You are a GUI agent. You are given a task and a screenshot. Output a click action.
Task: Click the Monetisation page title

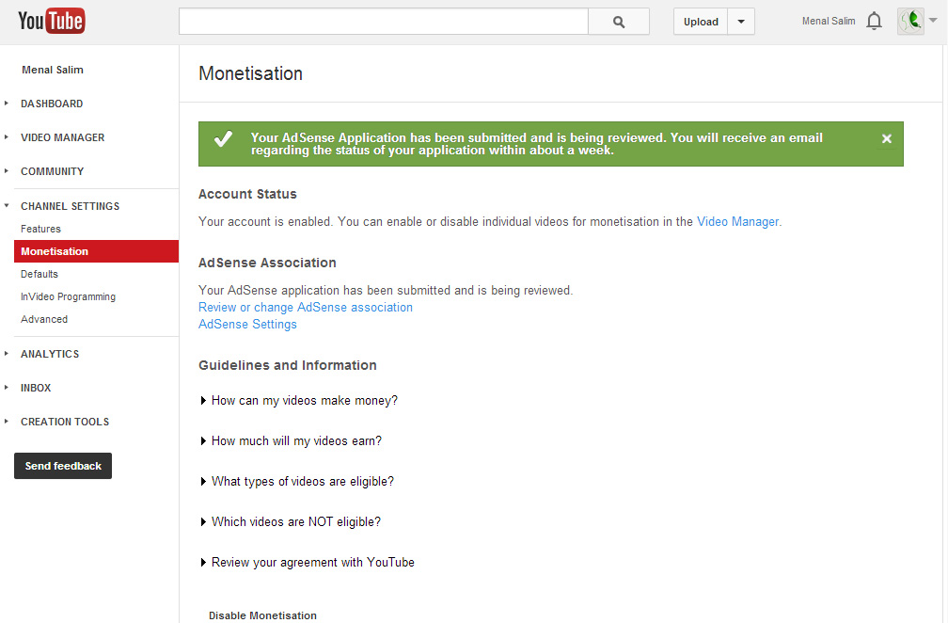[250, 73]
